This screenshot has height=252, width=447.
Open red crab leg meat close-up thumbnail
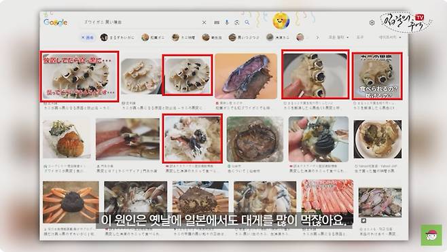tap(128, 139)
